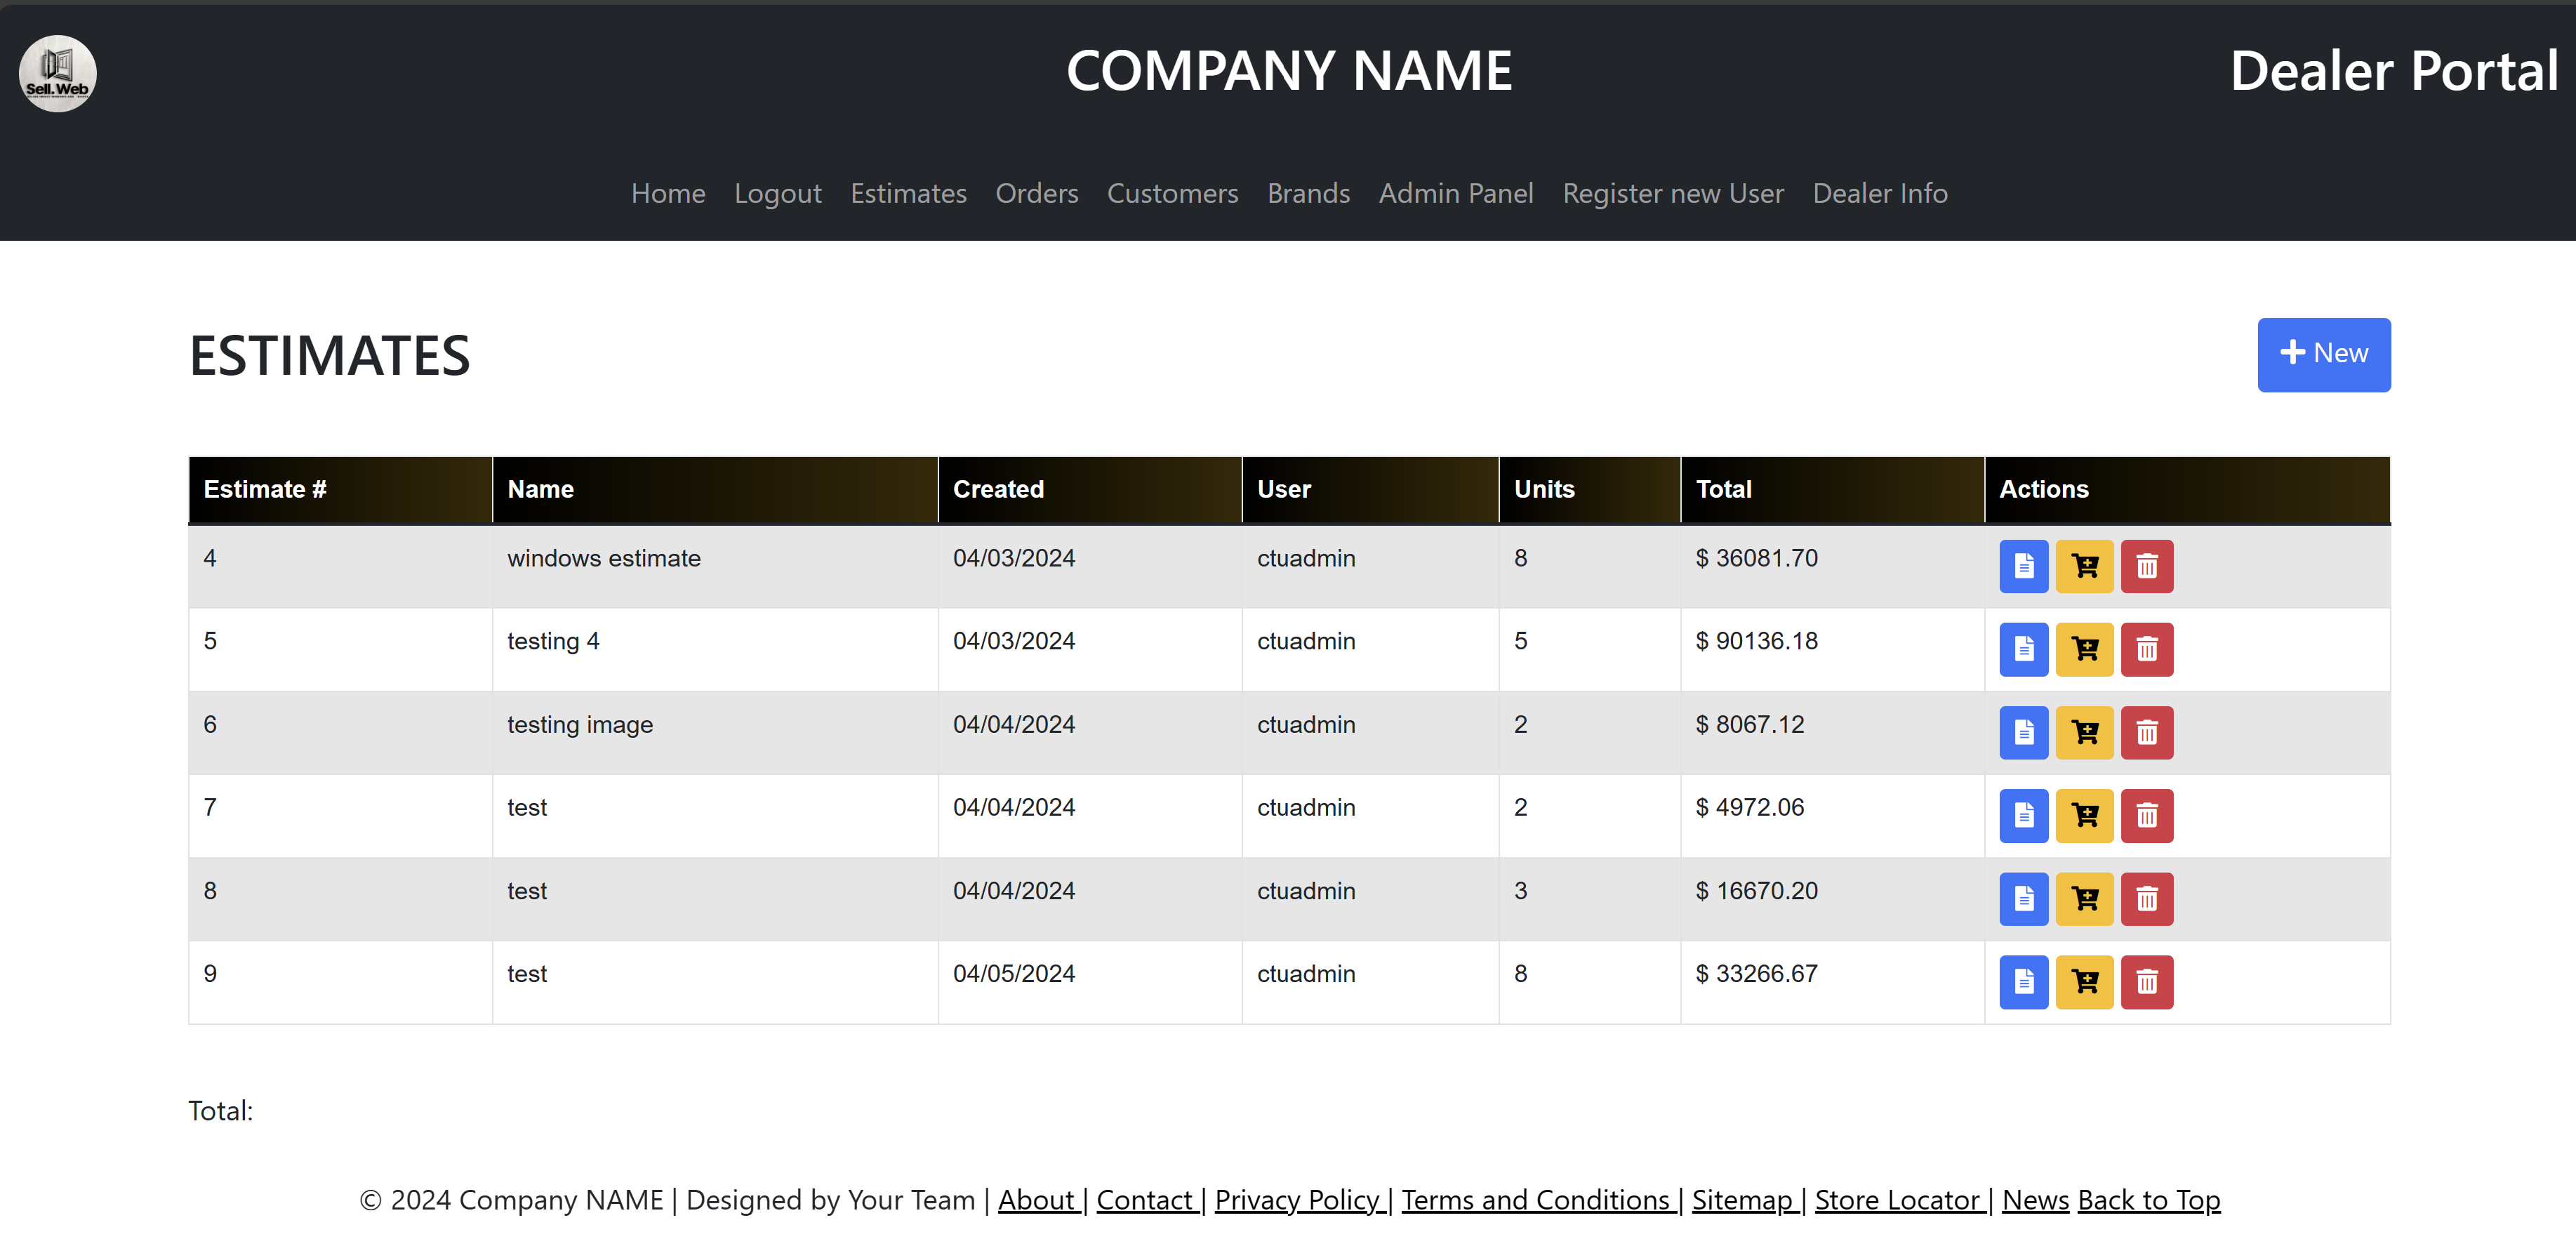Open Admin Panel page

[1455, 193]
